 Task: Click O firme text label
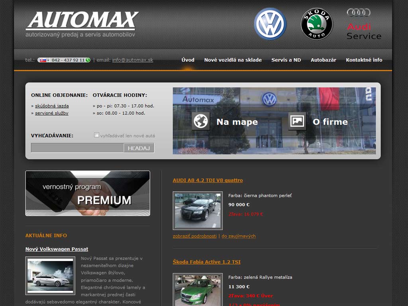(330, 122)
